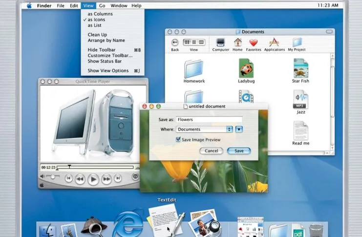Open the Apple menu

coord(29,5)
